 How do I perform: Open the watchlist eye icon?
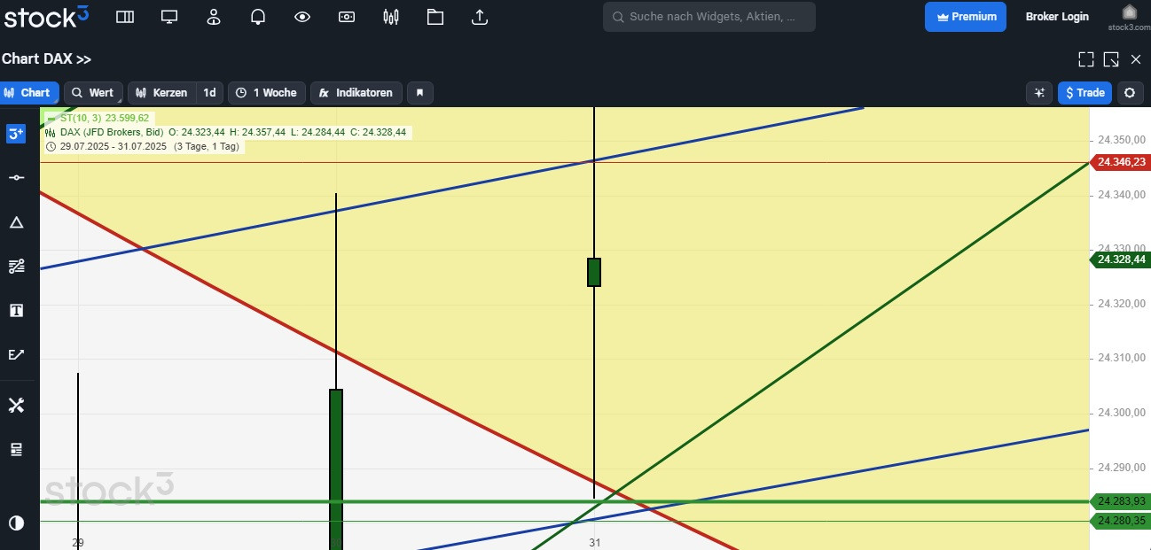(302, 17)
